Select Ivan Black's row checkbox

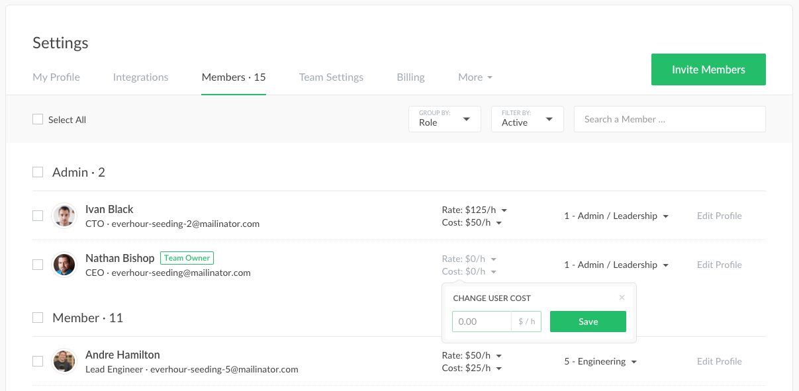[x=38, y=216]
